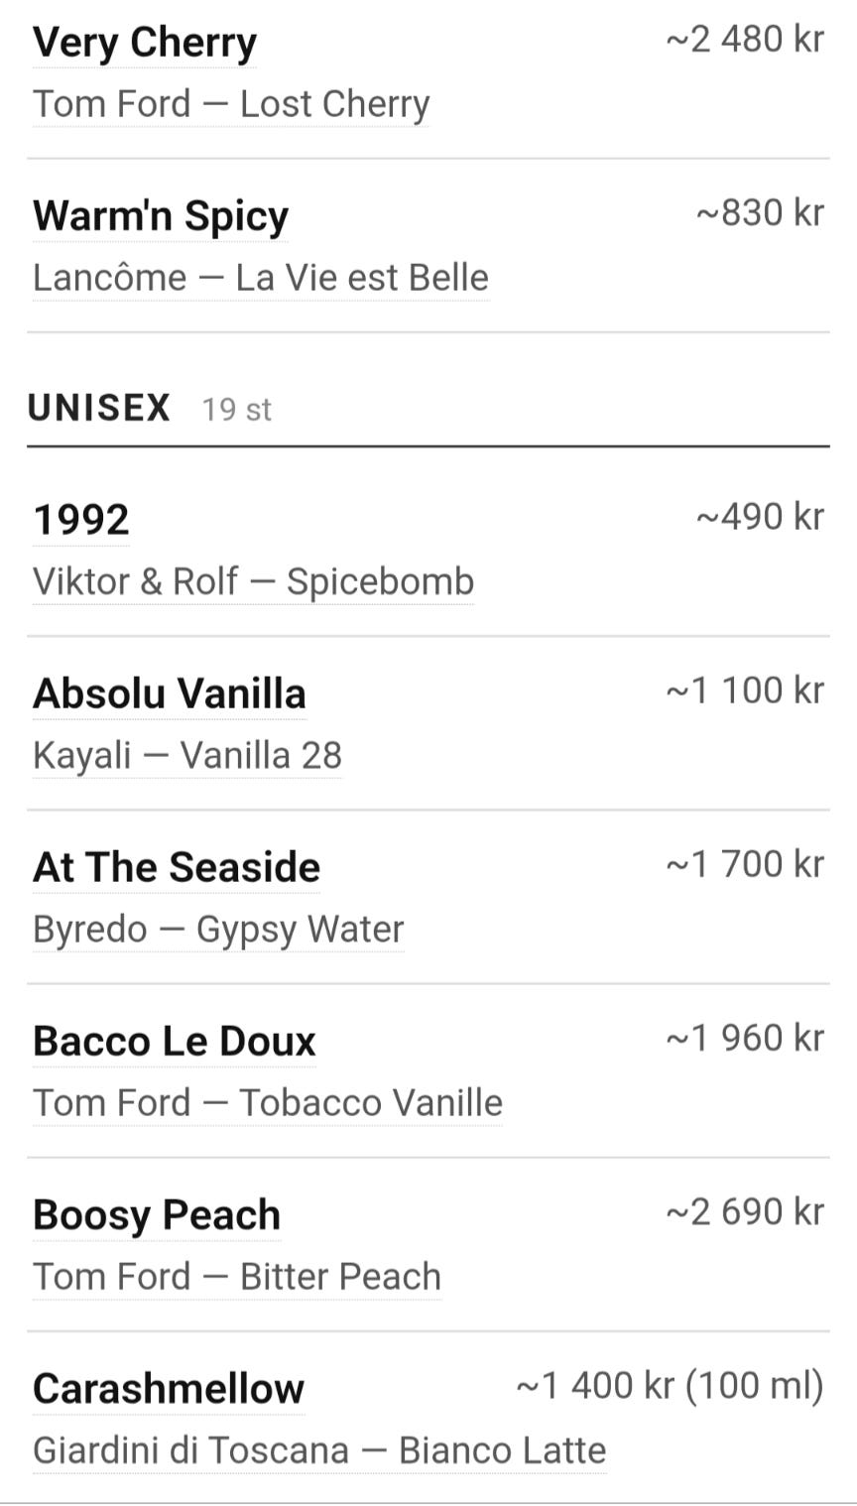Select the Carashmellow entry
857x1506 pixels.
169,1389
